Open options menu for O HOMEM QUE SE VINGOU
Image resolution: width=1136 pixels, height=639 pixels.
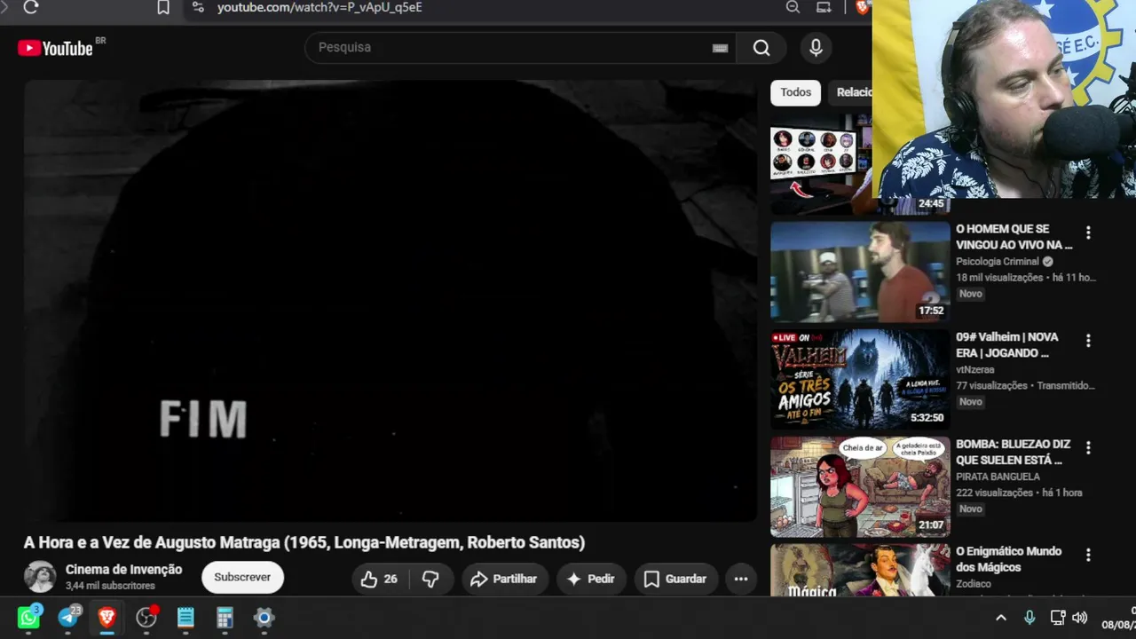coord(1088,233)
